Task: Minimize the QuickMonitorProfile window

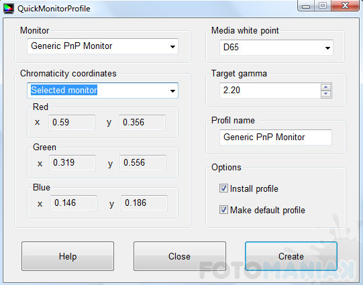Action: point(306,6)
